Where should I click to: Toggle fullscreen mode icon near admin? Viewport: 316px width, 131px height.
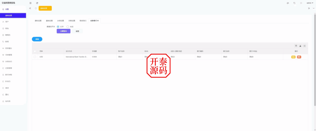pos(301,3)
